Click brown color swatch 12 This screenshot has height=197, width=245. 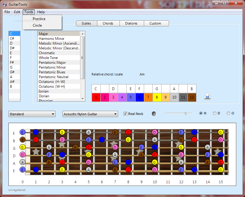coord(192,97)
